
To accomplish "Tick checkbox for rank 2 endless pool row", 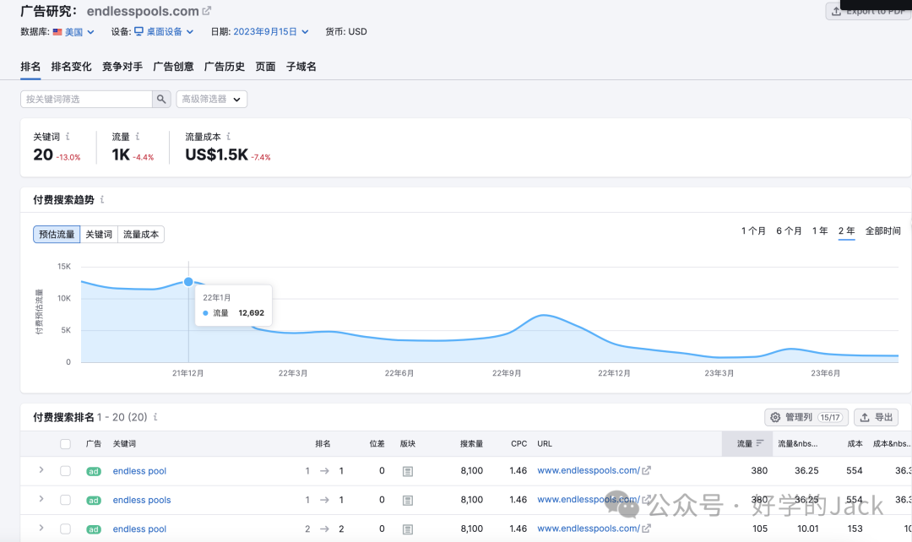I will (x=65, y=529).
